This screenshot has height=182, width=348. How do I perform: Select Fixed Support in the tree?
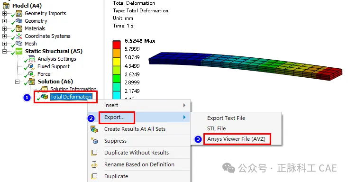point(54,66)
